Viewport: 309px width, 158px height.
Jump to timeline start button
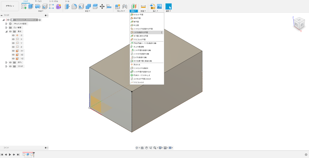click(2, 155)
